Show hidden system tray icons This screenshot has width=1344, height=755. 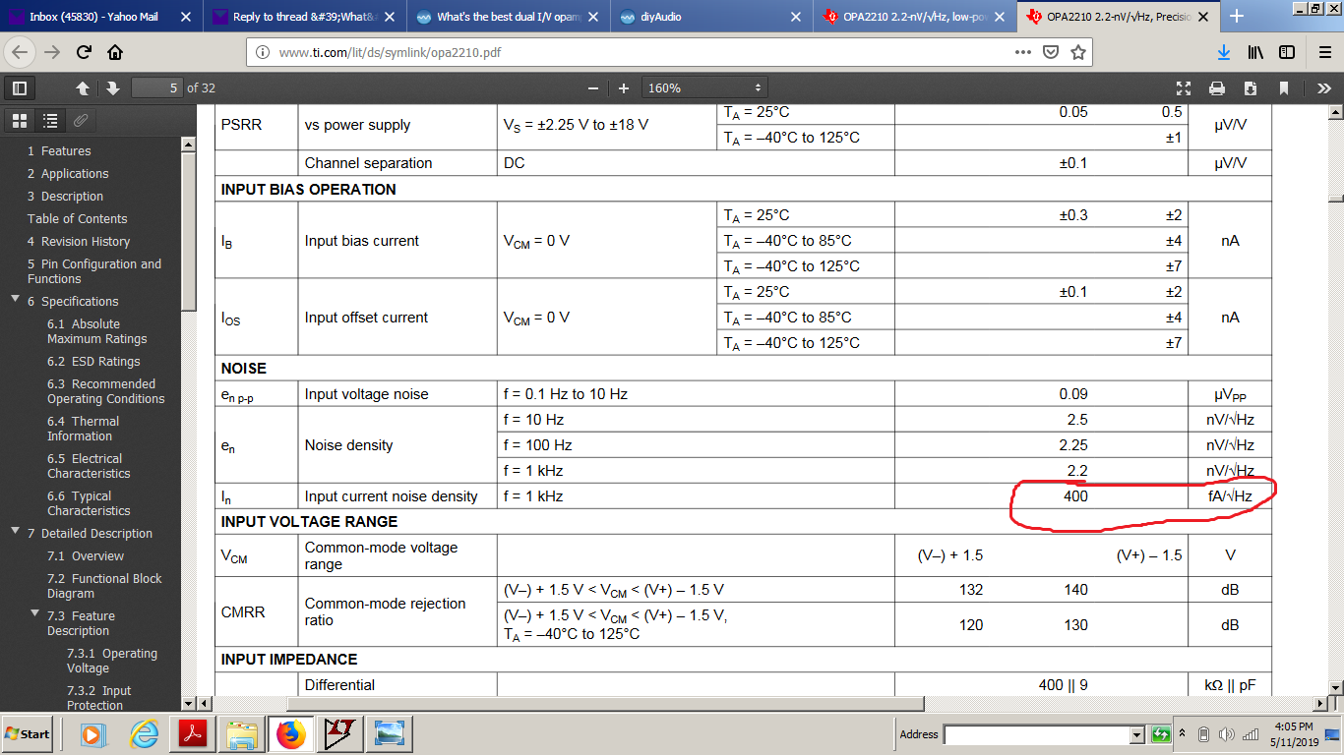click(x=1184, y=734)
